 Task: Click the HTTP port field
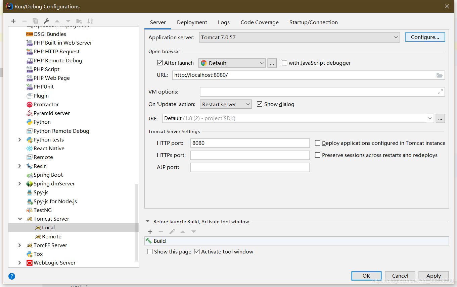(x=250, y=143)
